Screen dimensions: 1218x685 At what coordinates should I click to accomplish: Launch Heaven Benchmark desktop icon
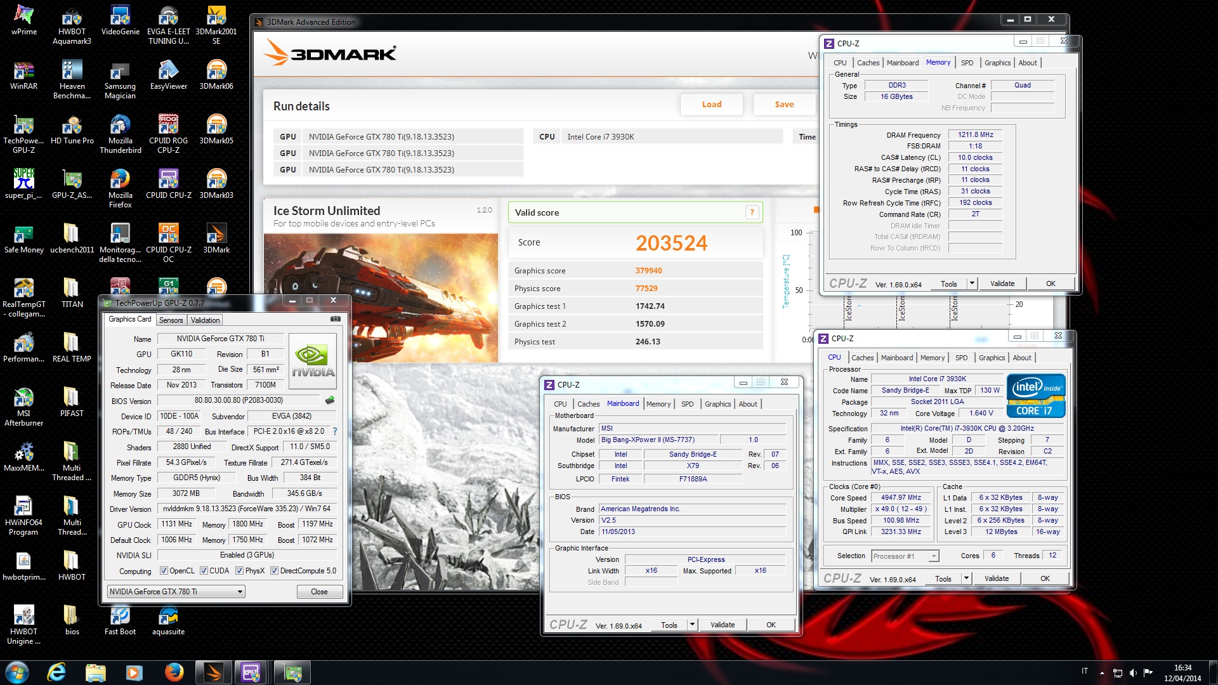coord(72,80)
